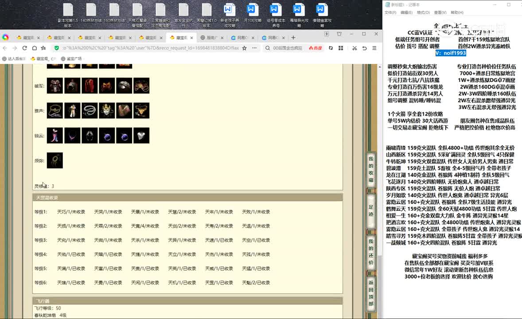Open a new browser tab
The height and width of the screenshot is (319, 522).
click(293, 38)
